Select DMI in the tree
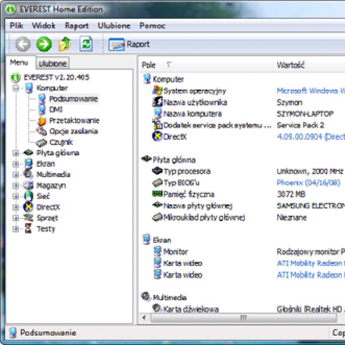Screen dimensions: 345x345 56,109
